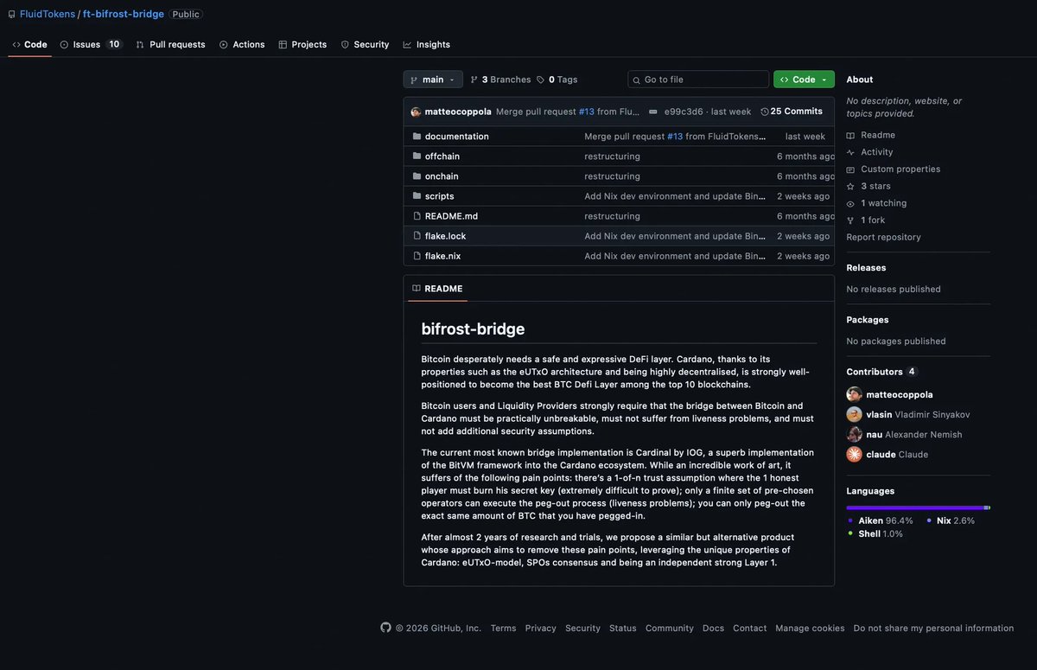The height and width of the screenshot is (670, 1037).
Task: Open the ft-bifrost-bridge repository link
Action: 124,14
